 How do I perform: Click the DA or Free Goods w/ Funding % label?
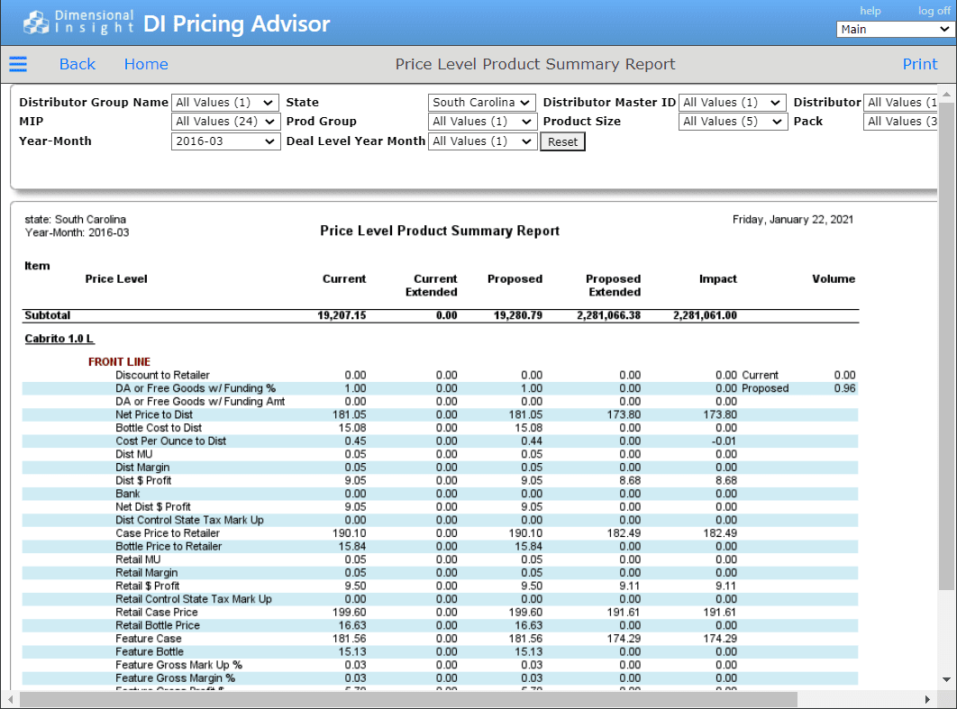[196, 388]
